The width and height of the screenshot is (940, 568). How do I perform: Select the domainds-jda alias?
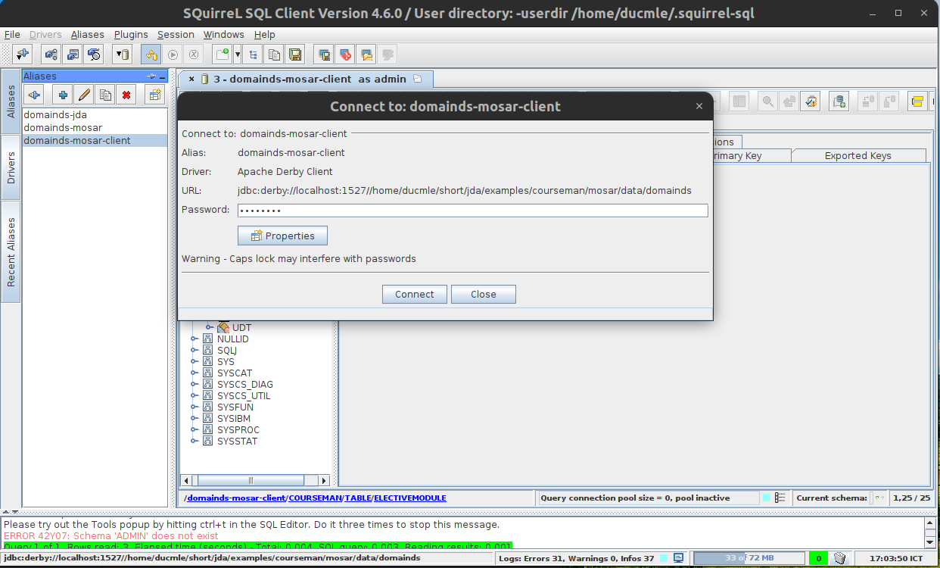pyautogui.click(x=95, y=115)
